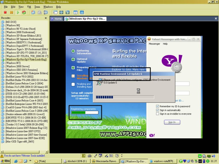
Task: Open Messenger menu in Yahoo Messenger
Action: pyautogui.click(x=154, y=44)
